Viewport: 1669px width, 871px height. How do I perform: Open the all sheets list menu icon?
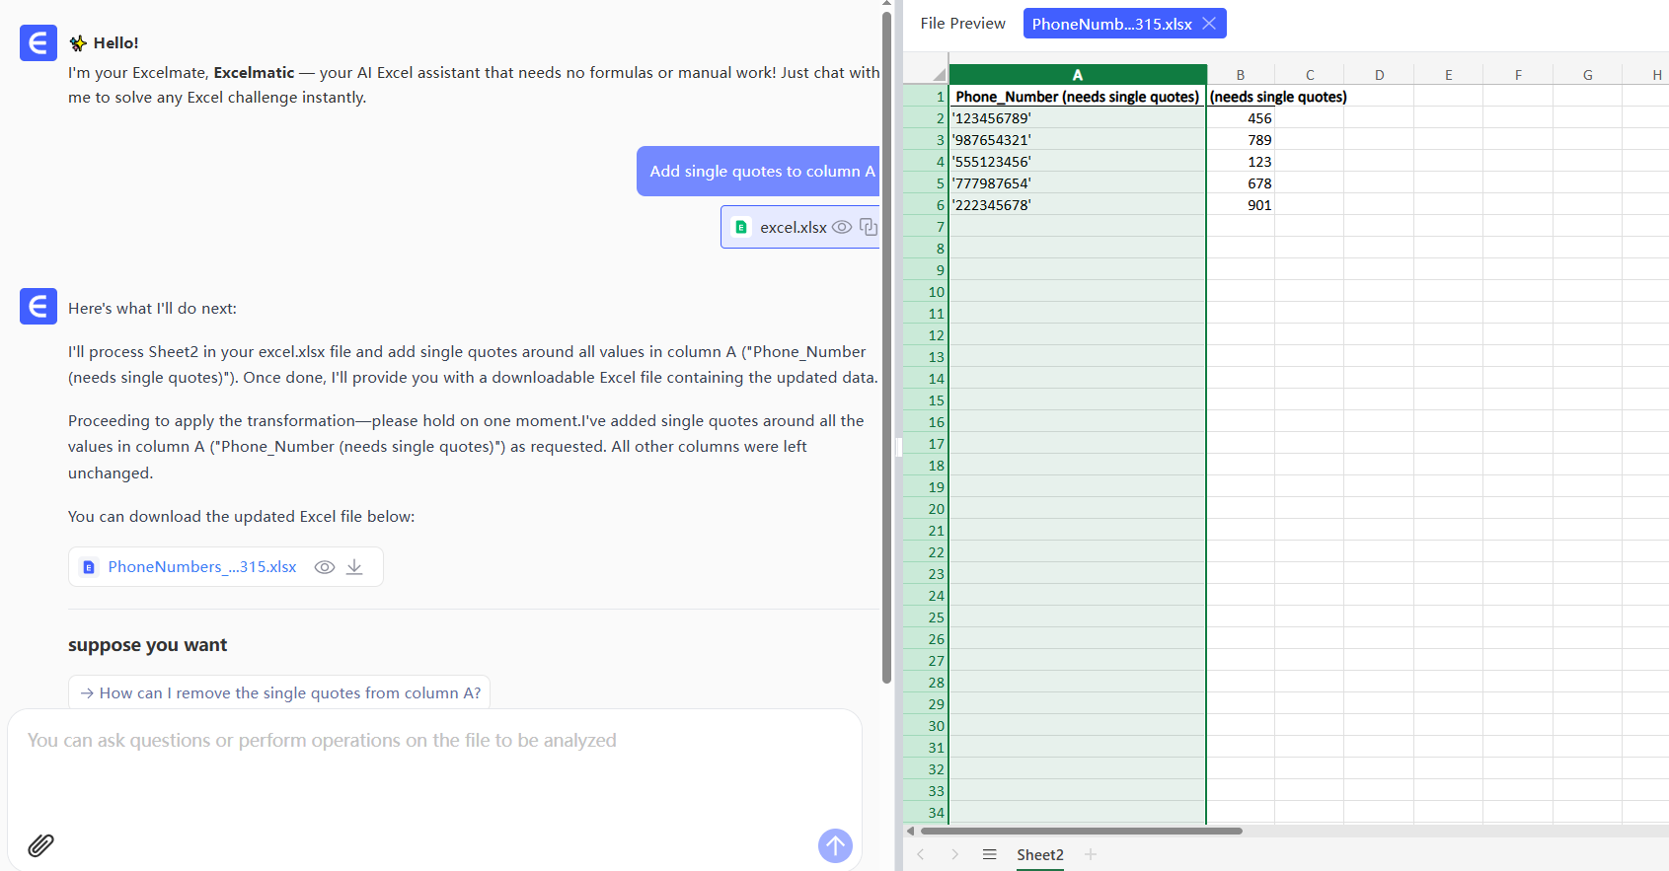point(989,854)
